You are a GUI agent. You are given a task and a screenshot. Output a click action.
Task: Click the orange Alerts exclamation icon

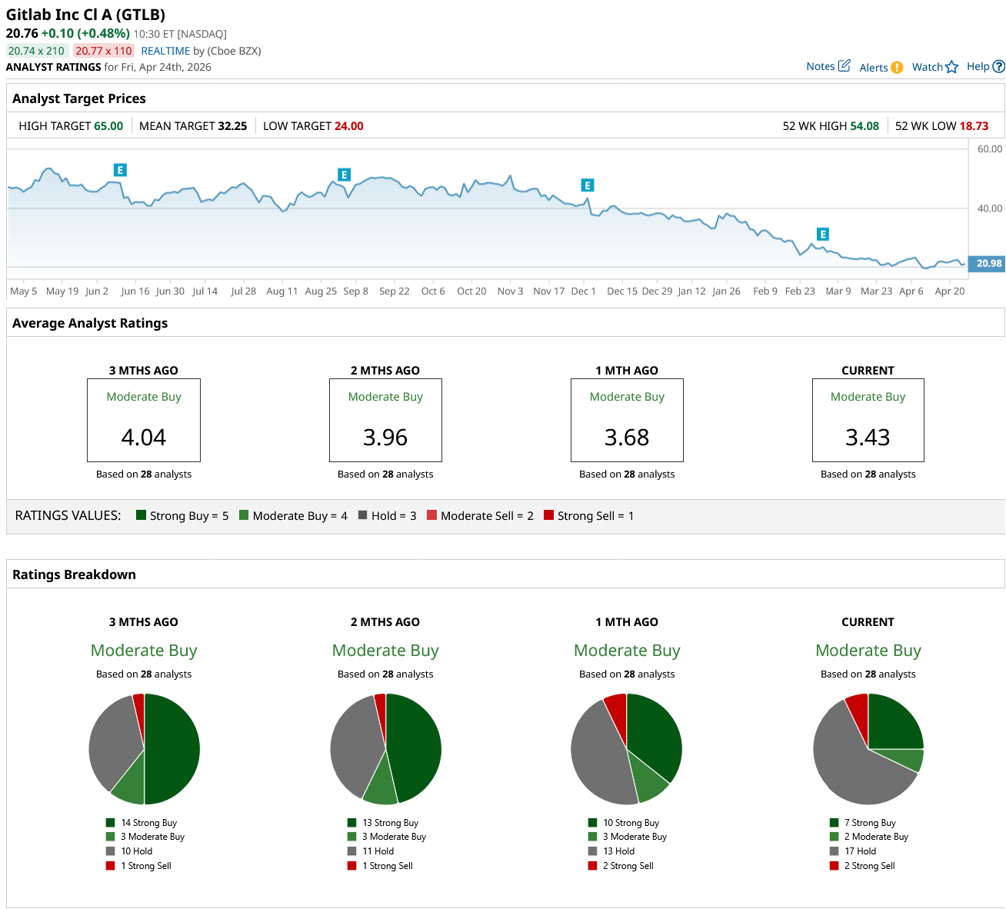point(897,67)
